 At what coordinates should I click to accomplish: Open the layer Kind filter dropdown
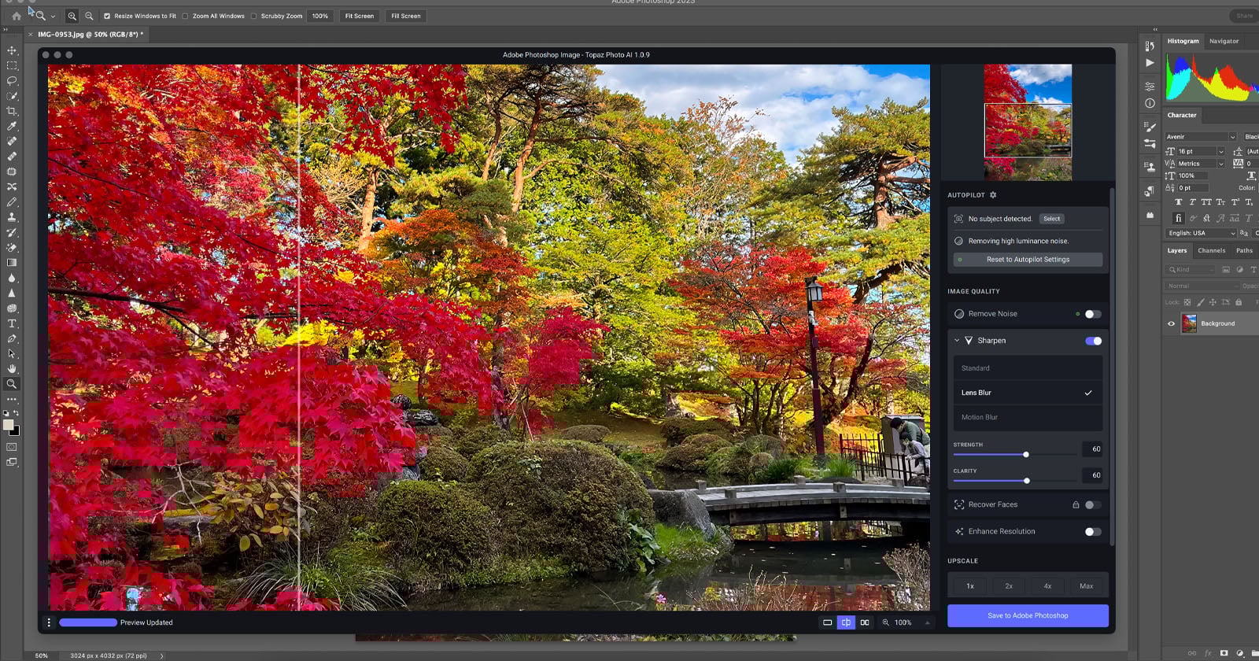click(1191, 270)
